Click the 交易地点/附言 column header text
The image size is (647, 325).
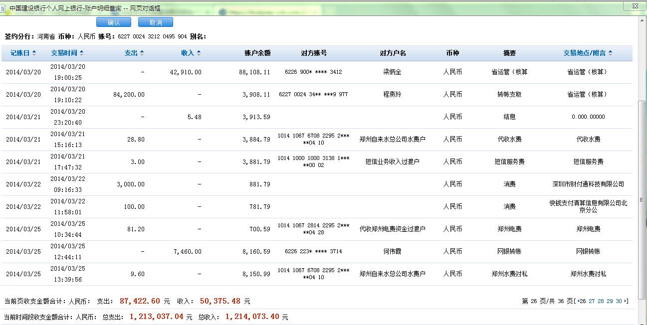585,53
